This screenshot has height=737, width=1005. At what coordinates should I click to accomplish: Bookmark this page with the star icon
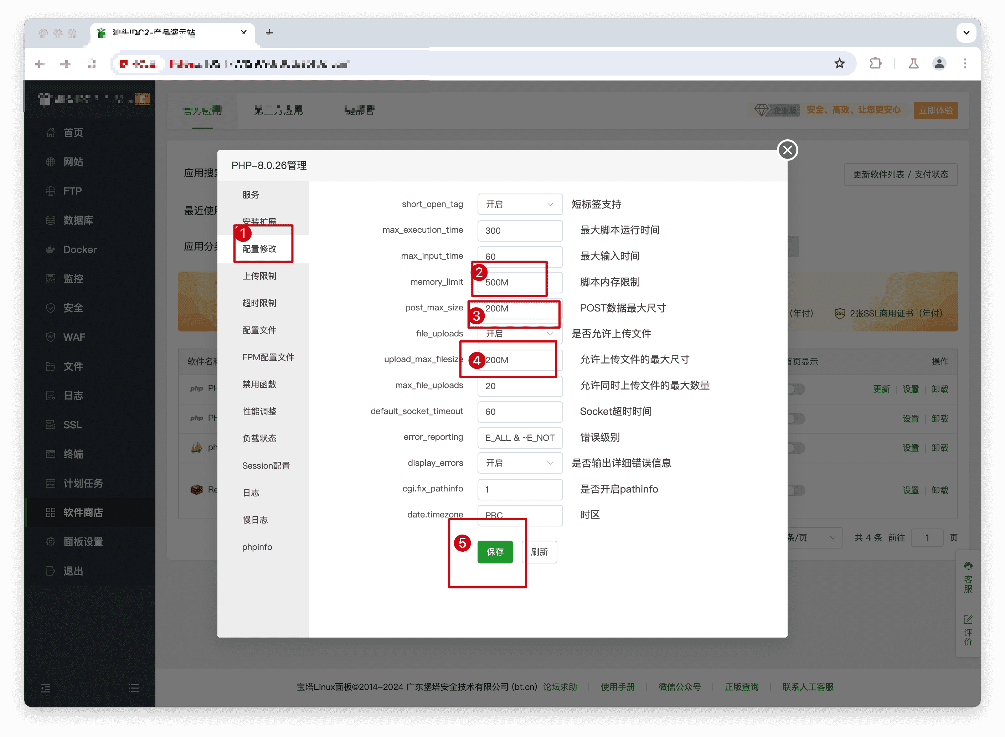(839, 63)
